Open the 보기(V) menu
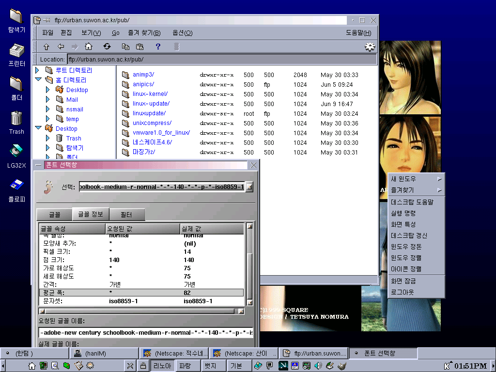 [x=91, y=33]
